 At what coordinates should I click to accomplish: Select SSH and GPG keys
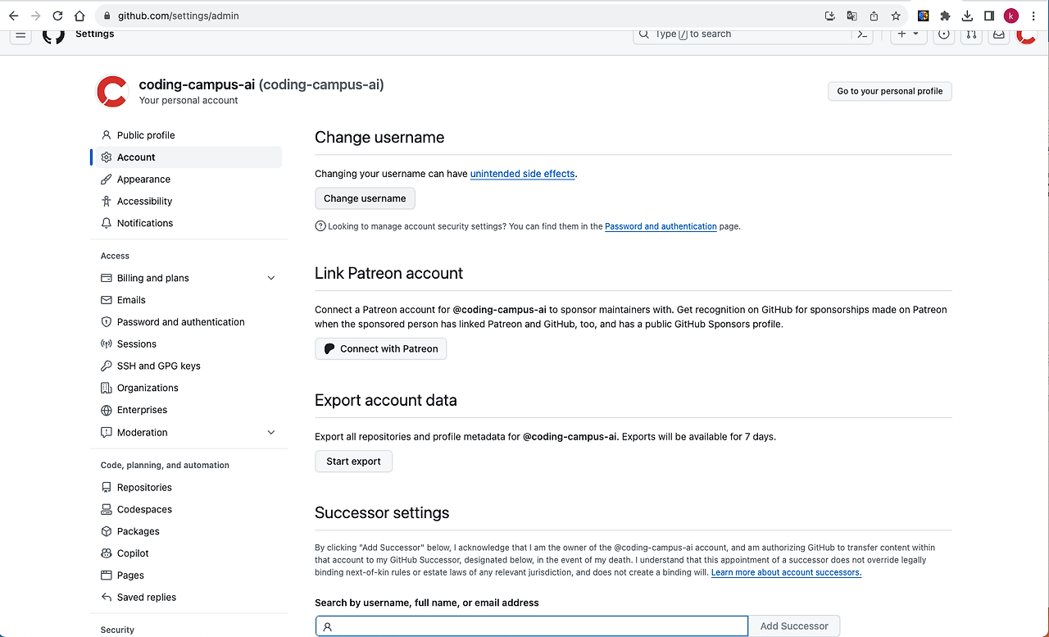click(158, 366)
